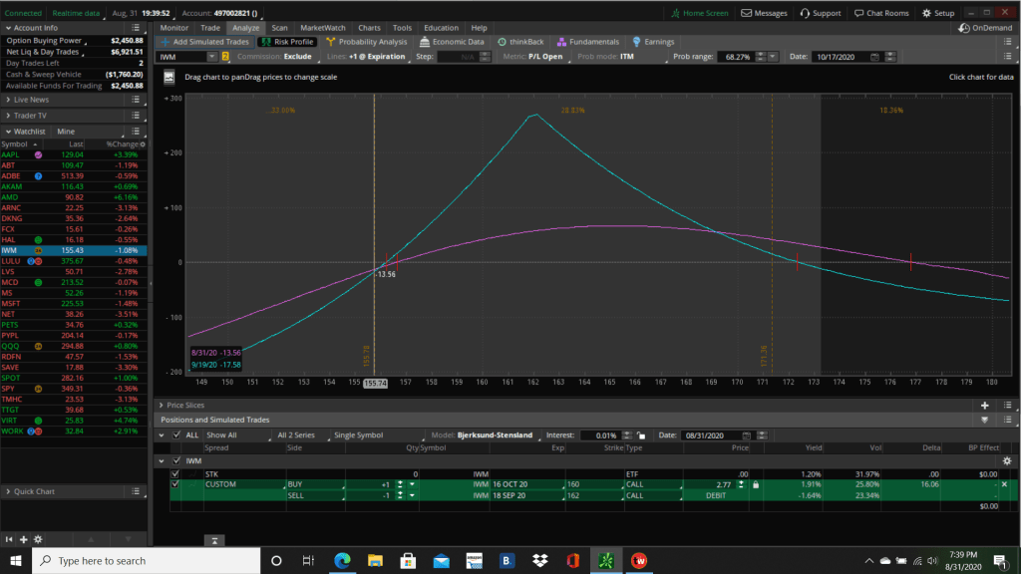The image size is (1021, 574).
Task: Uncheck the STK row checkbox
Action: 175,473
